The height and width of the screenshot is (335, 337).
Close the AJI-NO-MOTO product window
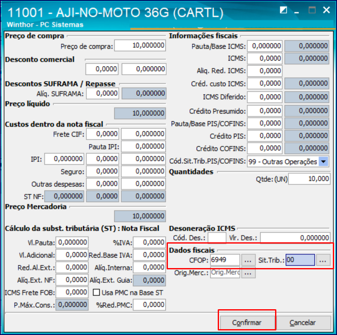click(327, 10)
